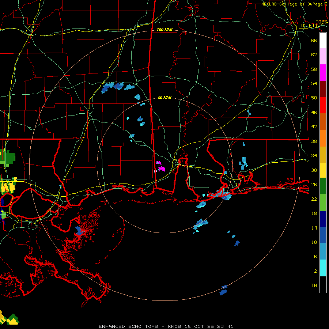Pick the gold legend swatch

323,155
